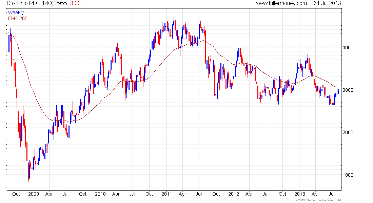
Task: Click the '2009' year label on time axis
Action: 34,194
